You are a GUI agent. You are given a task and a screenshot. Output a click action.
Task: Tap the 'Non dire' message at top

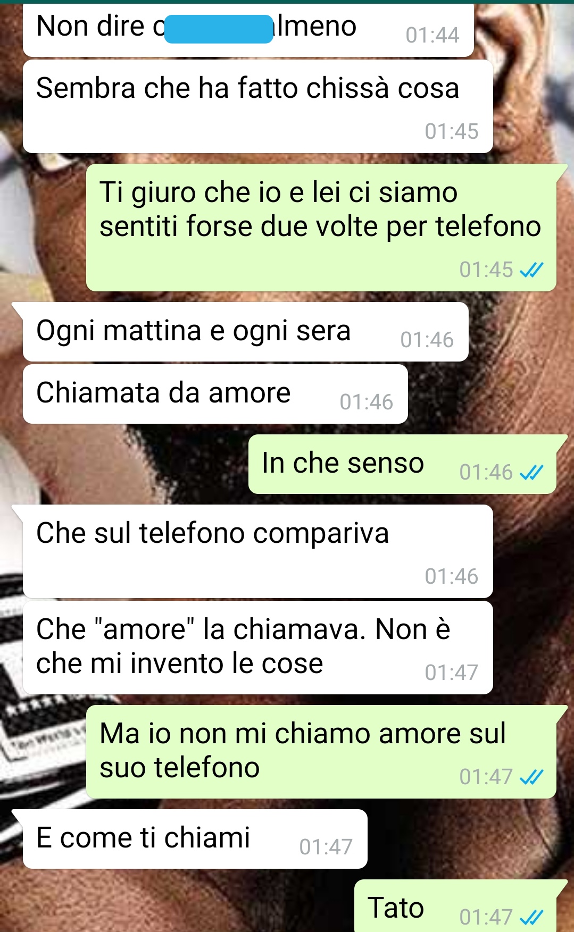coord(248,29)
